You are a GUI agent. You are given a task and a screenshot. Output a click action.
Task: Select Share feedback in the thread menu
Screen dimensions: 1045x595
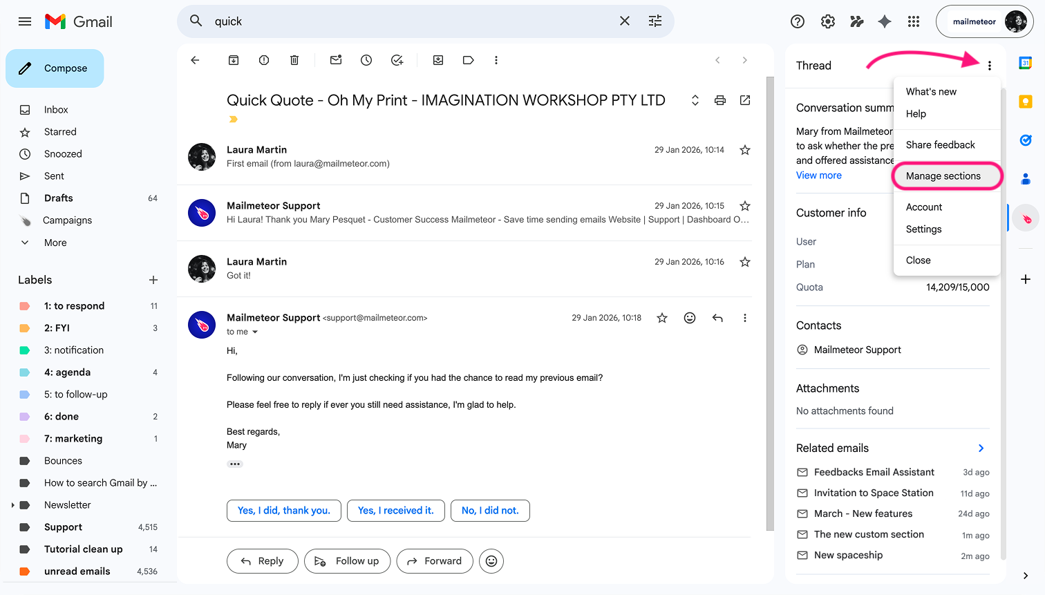(940, 144)
